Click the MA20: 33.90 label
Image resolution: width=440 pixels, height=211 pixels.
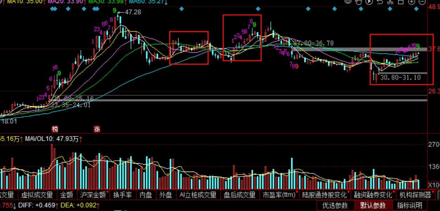[65, 2]
